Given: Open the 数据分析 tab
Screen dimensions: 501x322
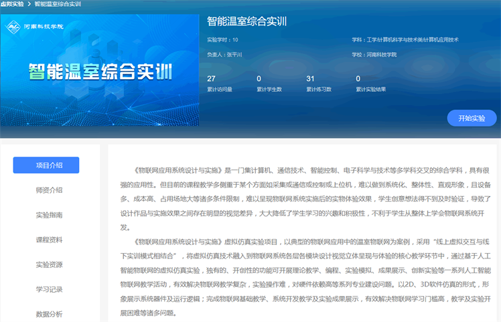Looking at the screenshot, I should click(49, 313).
